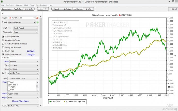The width and height of the screenshot is (178, 111).
Task: Uncheck Display All-in Equity
Action: coord(3,40)
